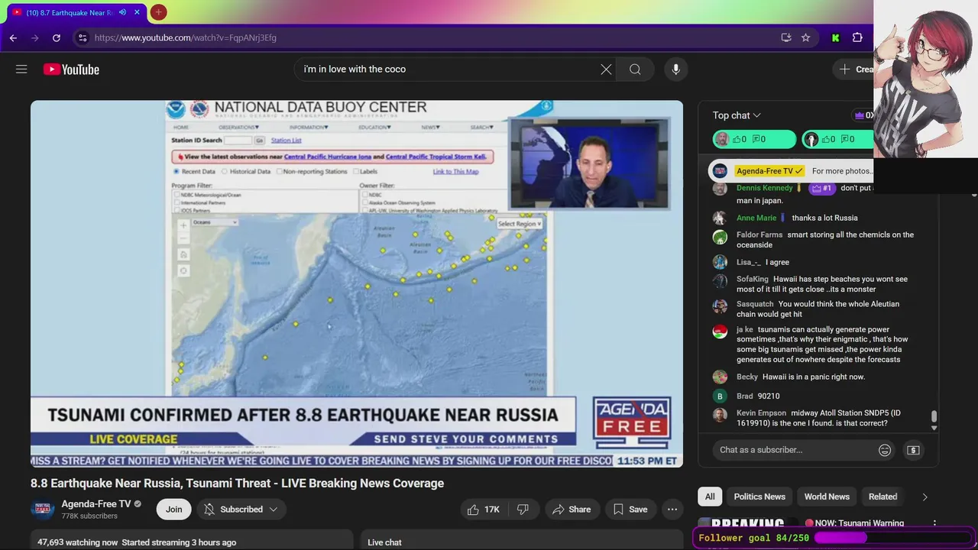The image size is (978, 550).
Task: Click Lisa's 'I agree' chat message
Action: point(818,262)
